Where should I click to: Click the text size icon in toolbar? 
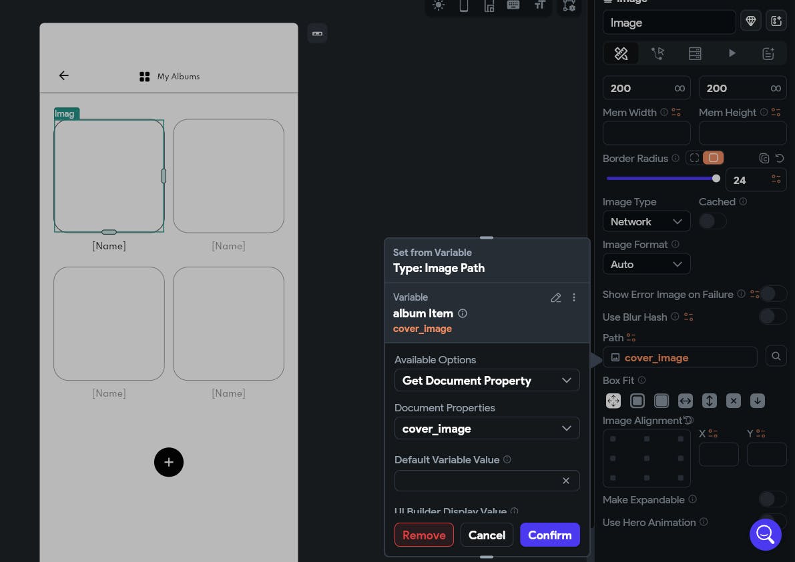pos(539,5)
